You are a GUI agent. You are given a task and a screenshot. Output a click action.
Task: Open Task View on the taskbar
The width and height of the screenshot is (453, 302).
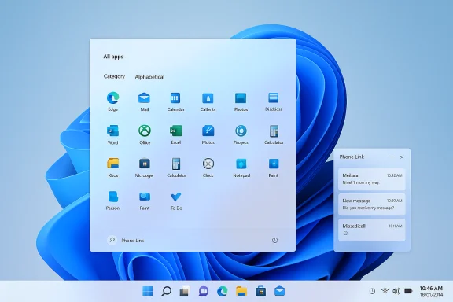coord(185,291)
